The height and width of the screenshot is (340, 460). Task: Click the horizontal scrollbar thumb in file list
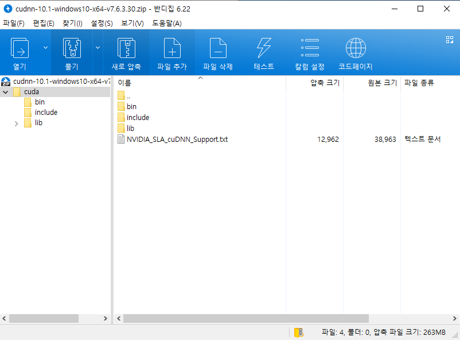(246, 318)
